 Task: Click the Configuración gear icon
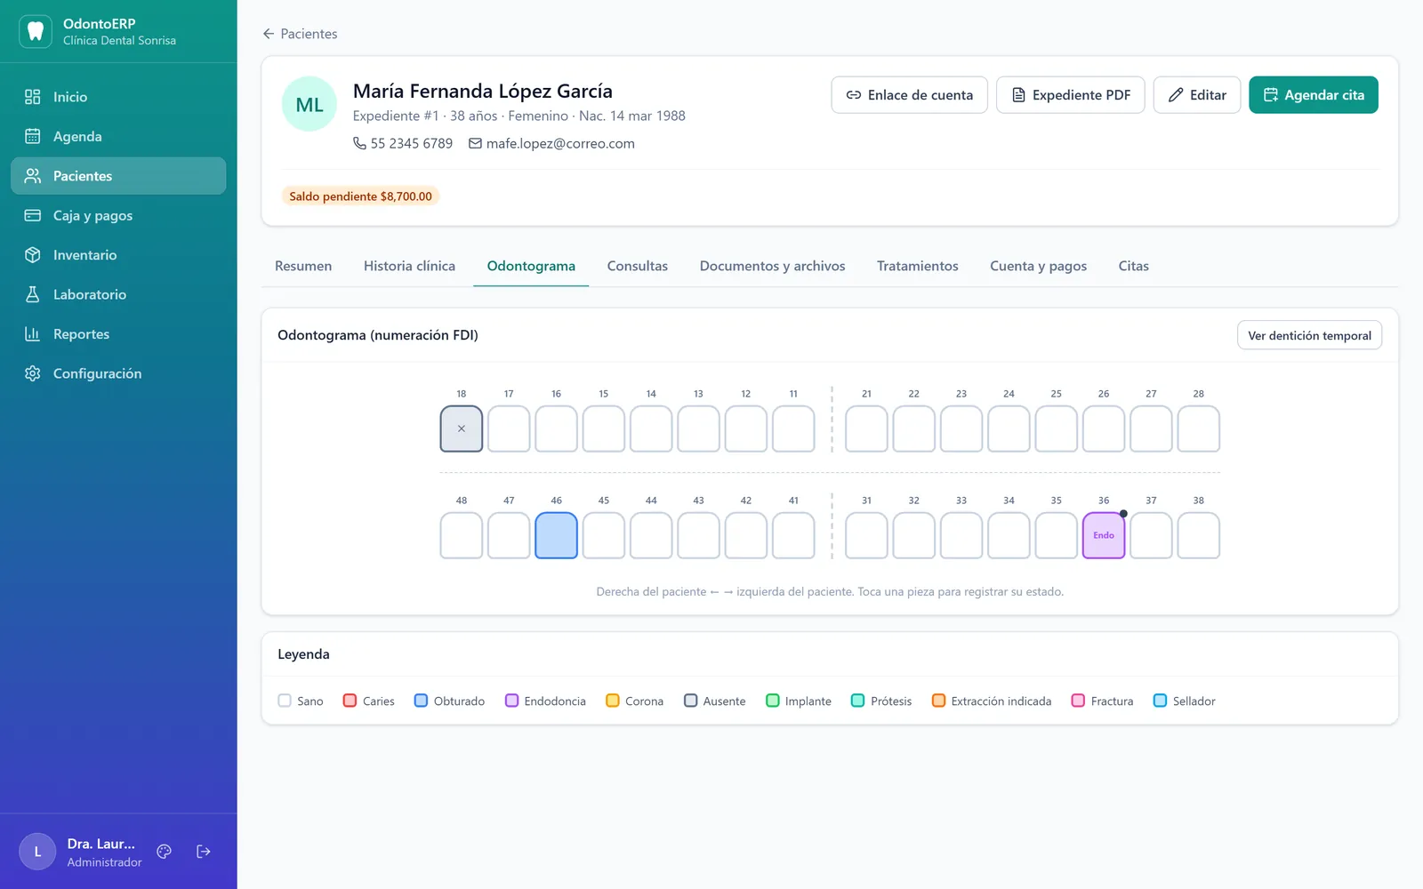(33, 373)
